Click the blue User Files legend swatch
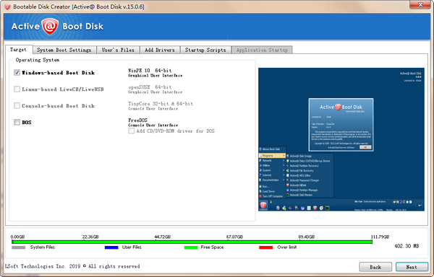Image resolution: width=434 pixels, height=277 pixels. point(111,247)
